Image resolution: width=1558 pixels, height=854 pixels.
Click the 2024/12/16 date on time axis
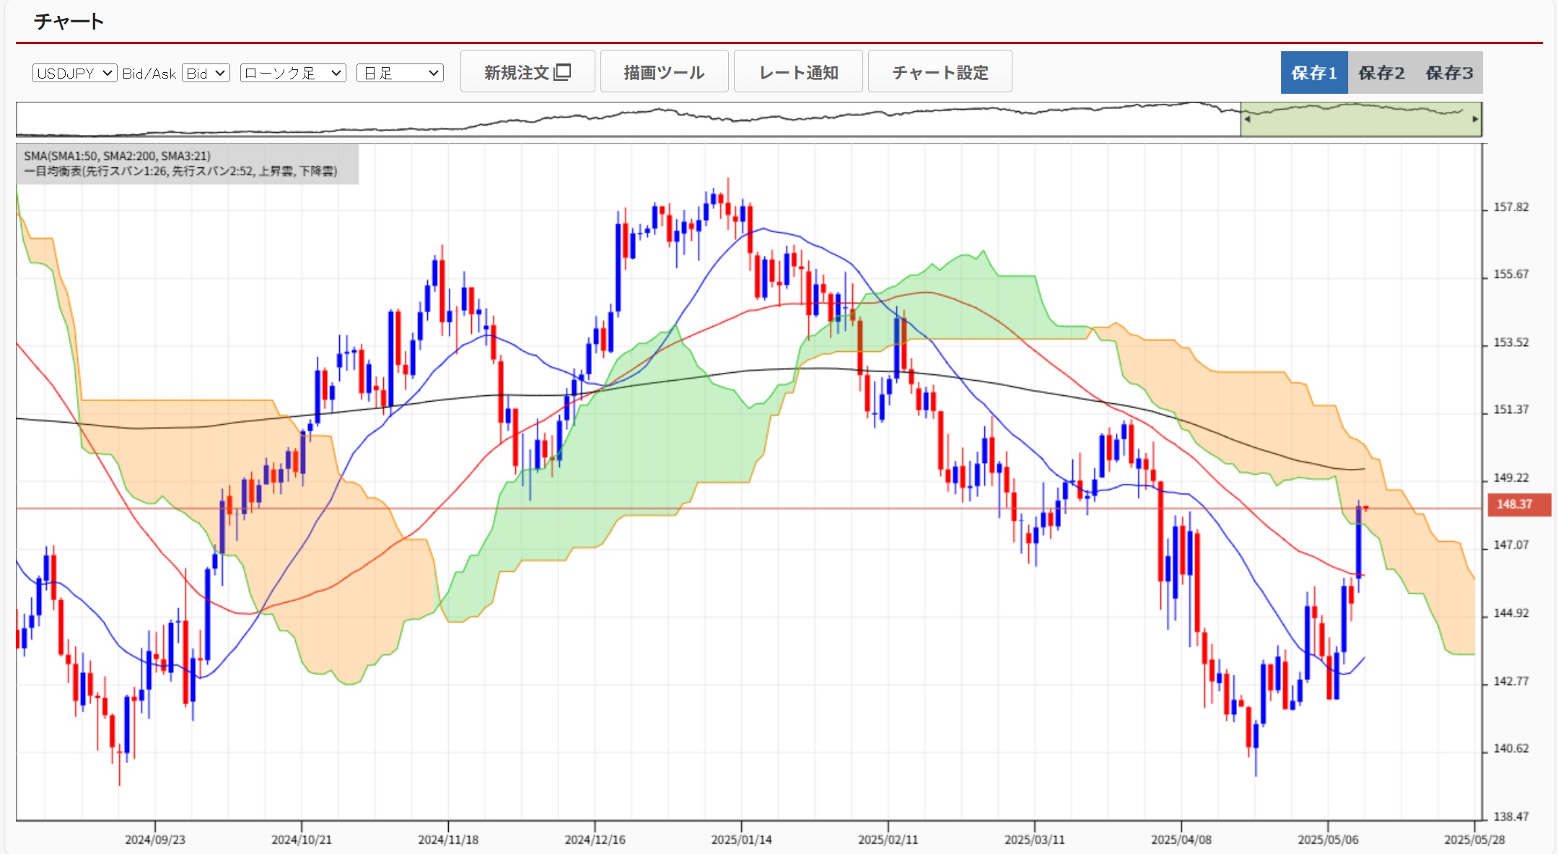tap(595, 840)
